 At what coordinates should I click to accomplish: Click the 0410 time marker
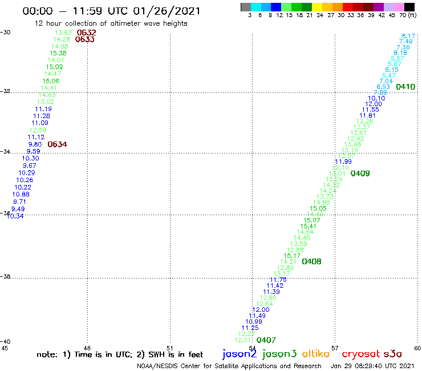[405, 87]
